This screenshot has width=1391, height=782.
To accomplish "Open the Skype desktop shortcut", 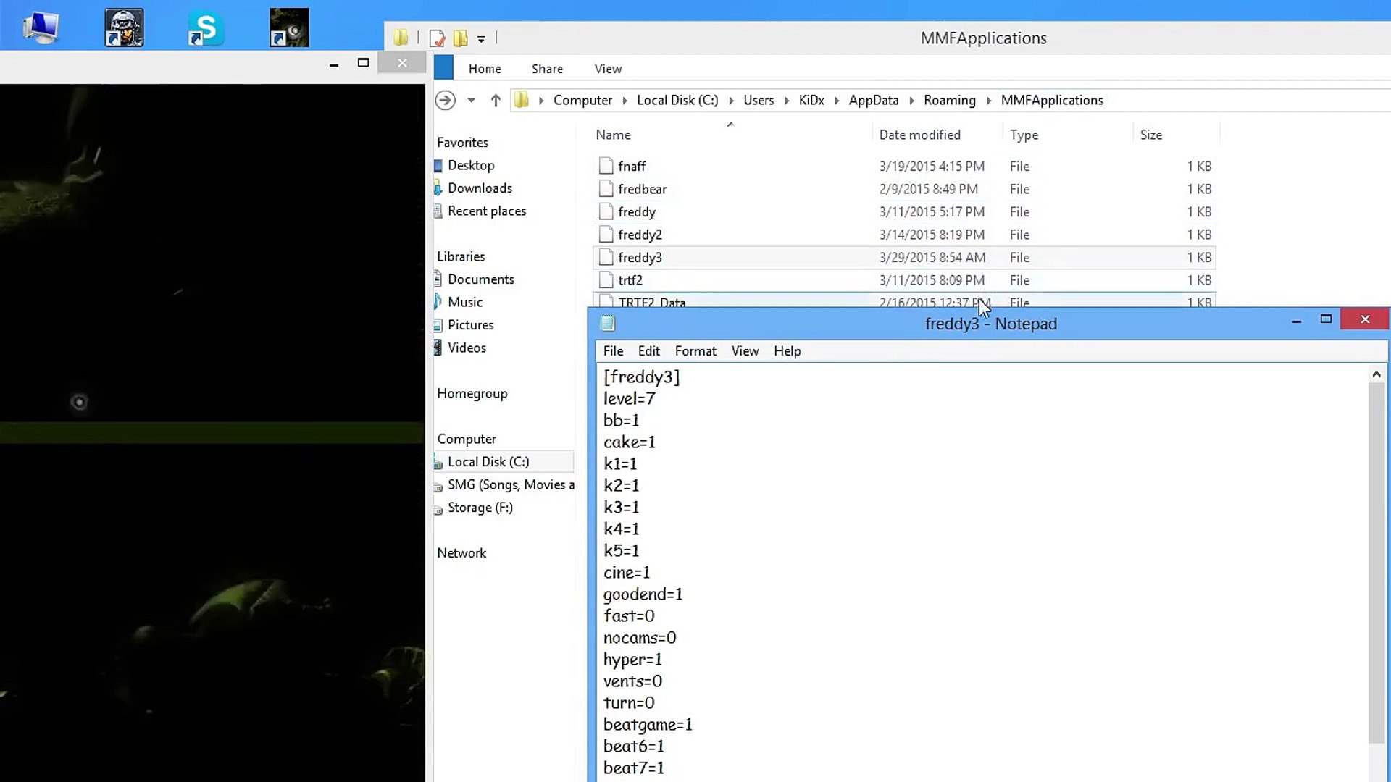I will (206, 29).
